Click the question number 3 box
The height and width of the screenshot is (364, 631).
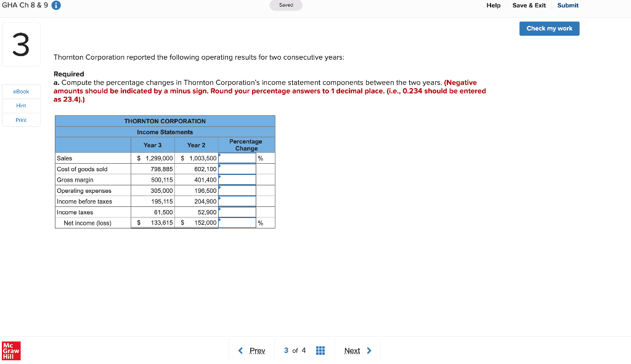21,44
